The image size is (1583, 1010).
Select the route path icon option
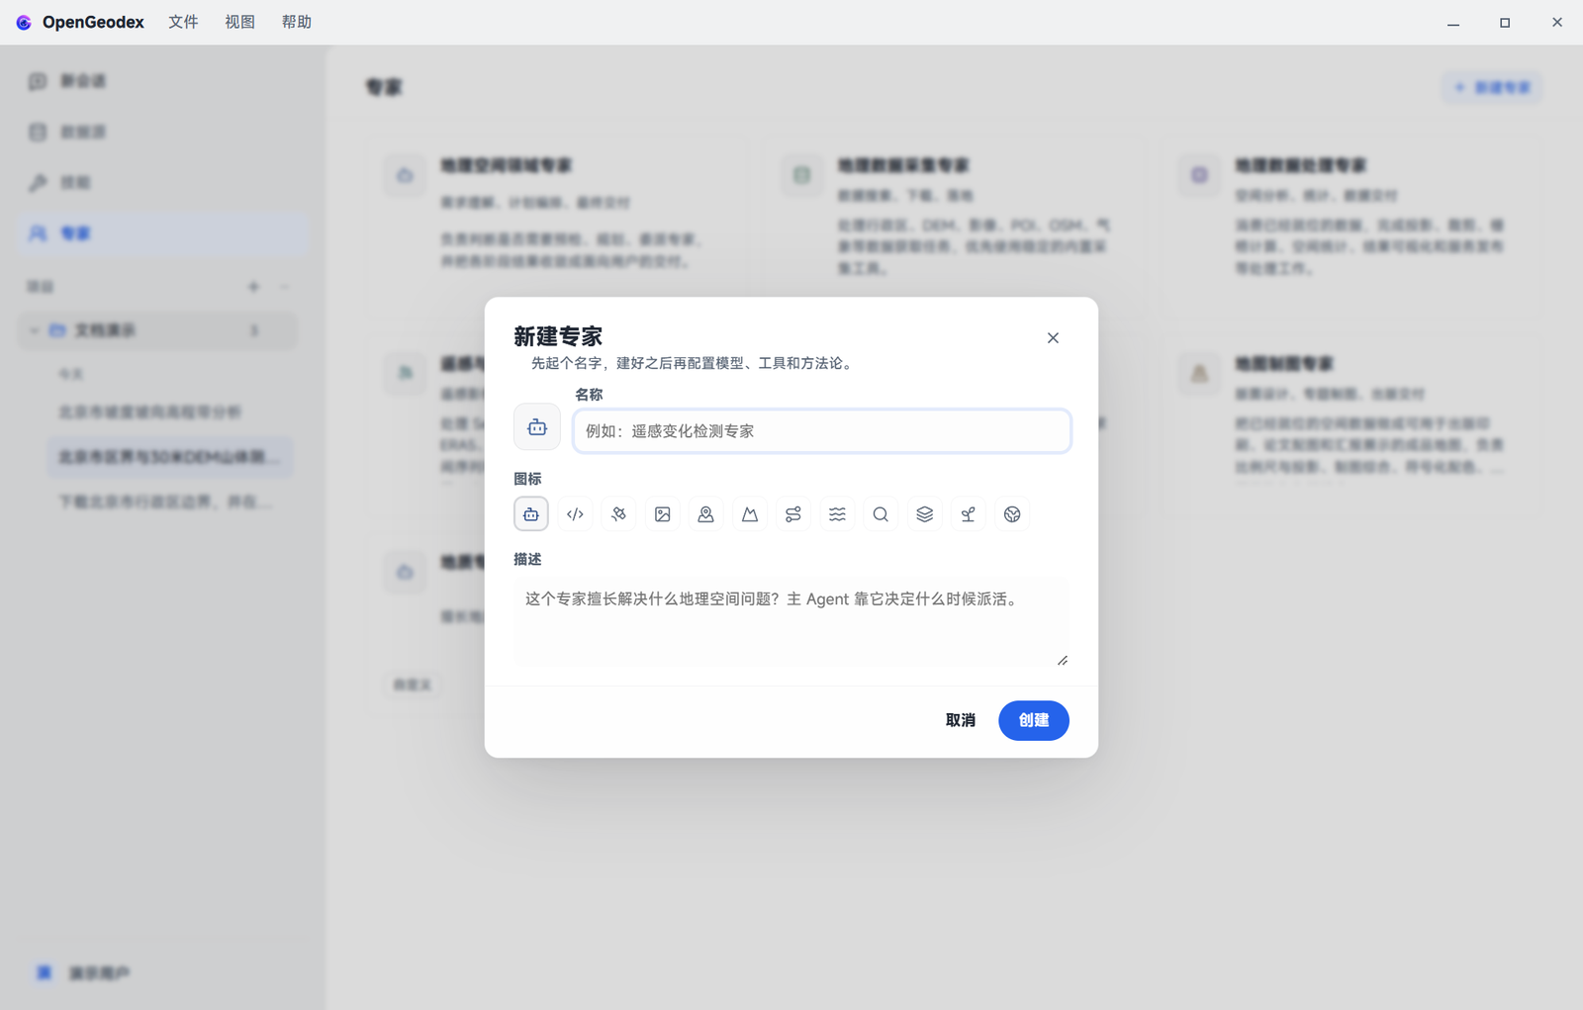[793, 514]
